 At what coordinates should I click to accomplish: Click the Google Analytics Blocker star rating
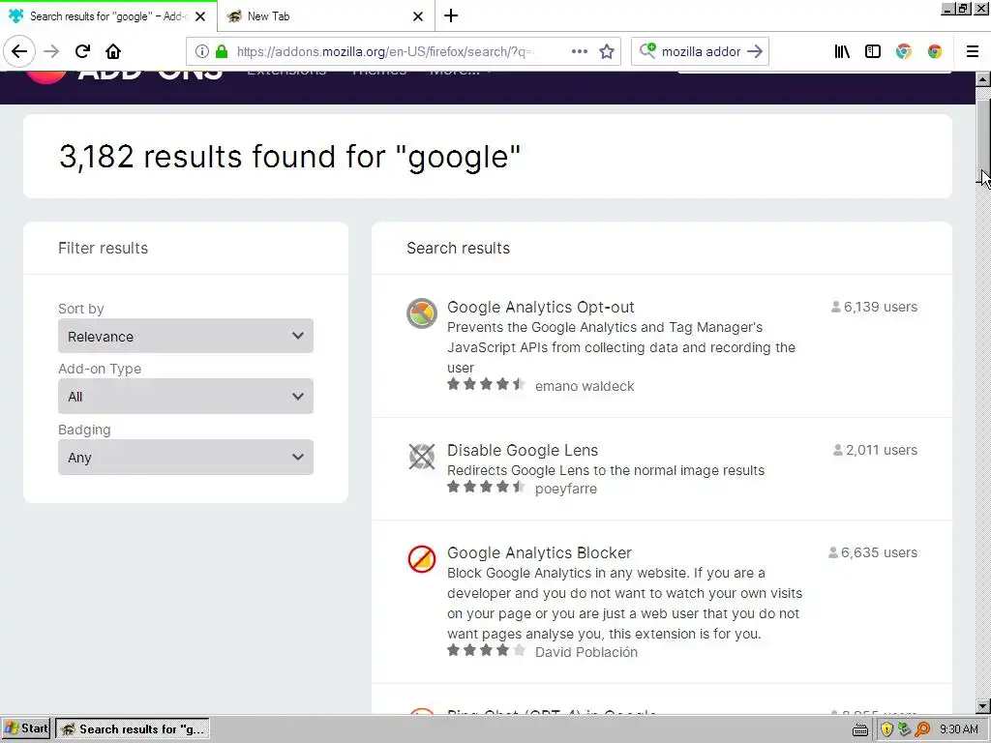pos(486,650)
